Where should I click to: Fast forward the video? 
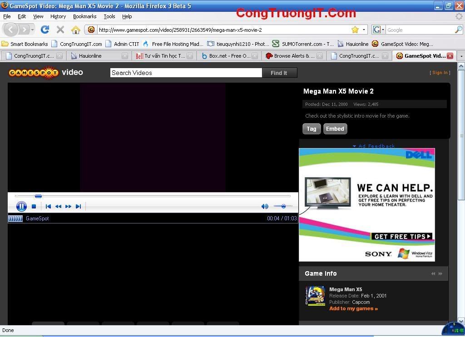[68, 207]
